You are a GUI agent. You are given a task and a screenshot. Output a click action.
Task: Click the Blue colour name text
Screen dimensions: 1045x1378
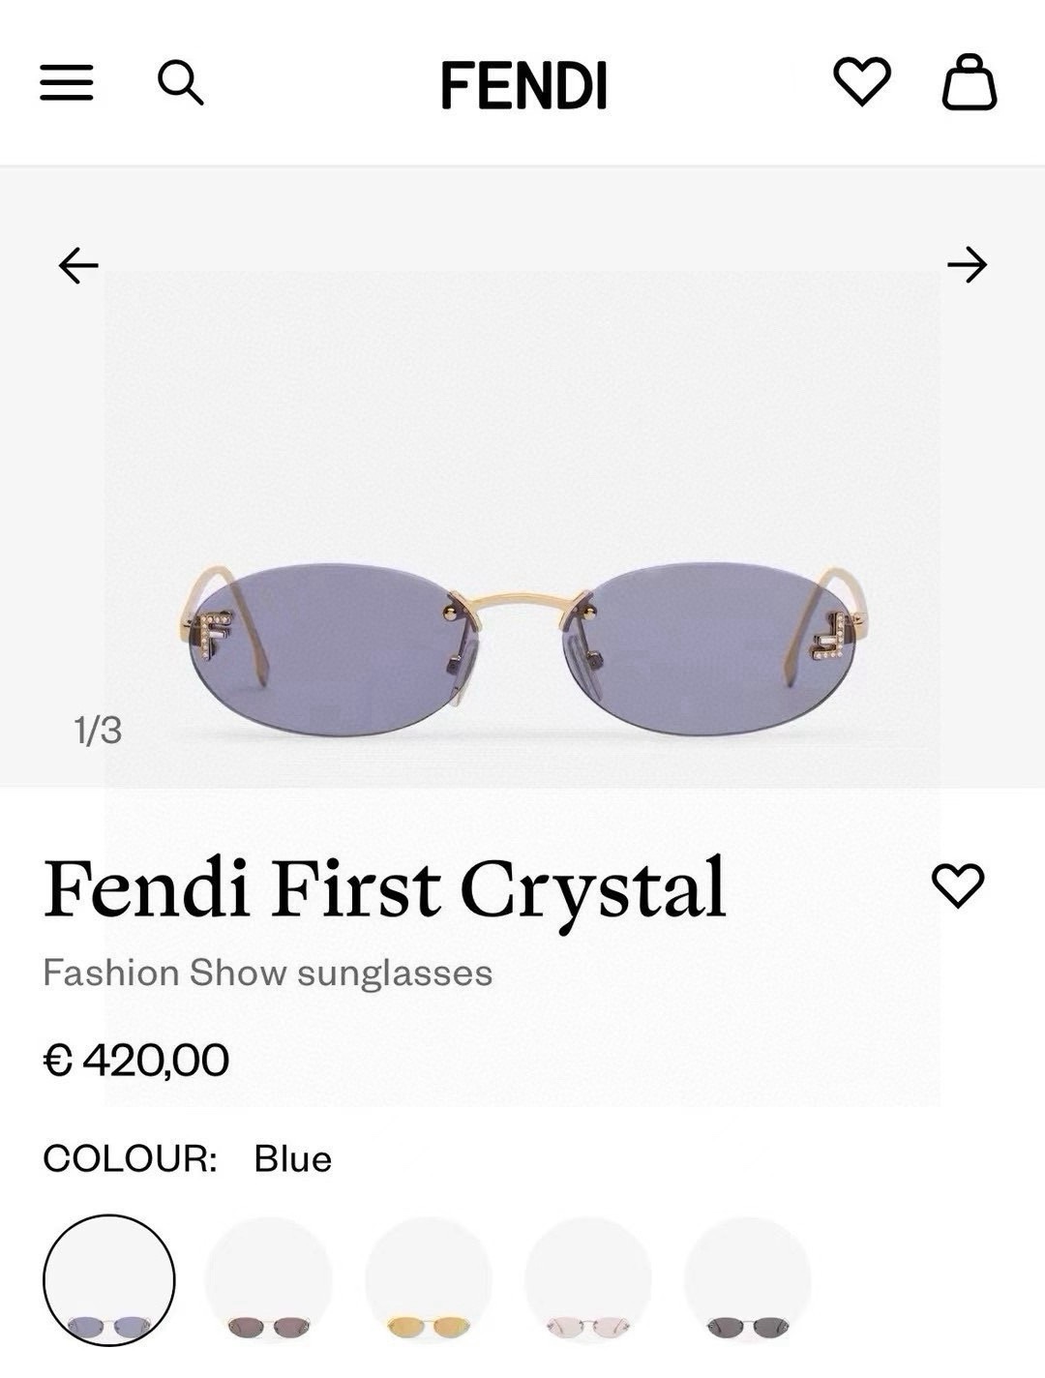click(x=292, y=1158)
